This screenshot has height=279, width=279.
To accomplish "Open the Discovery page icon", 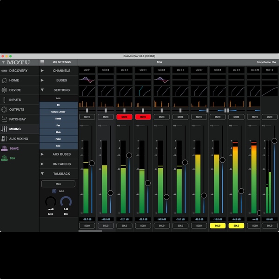I will click(x=4, y=71).
